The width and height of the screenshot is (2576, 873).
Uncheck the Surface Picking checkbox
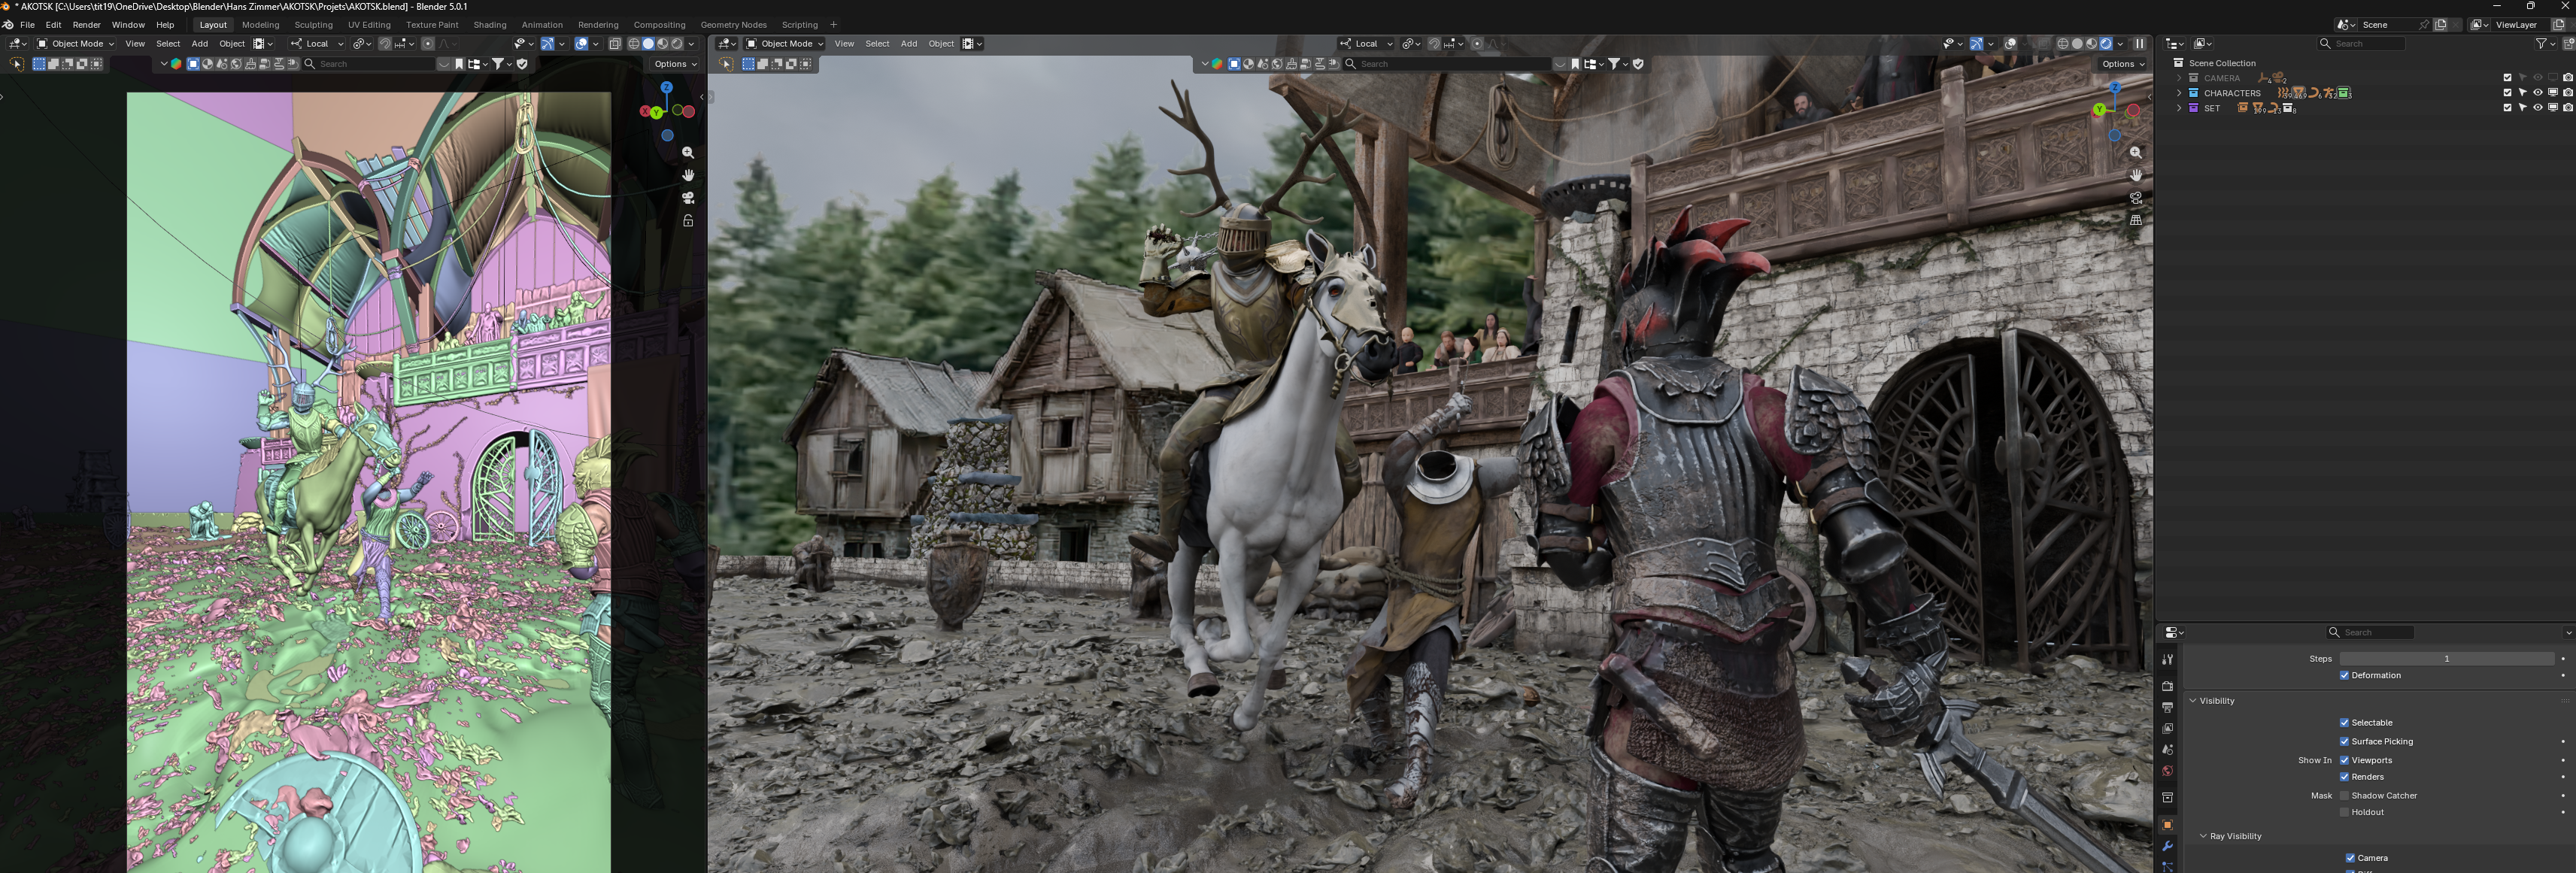tap(2344, 742)
